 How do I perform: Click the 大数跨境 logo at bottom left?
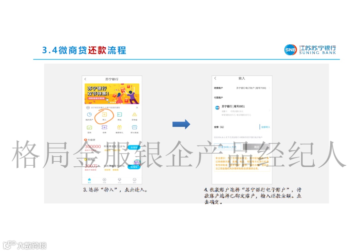(x=25, y=245)
